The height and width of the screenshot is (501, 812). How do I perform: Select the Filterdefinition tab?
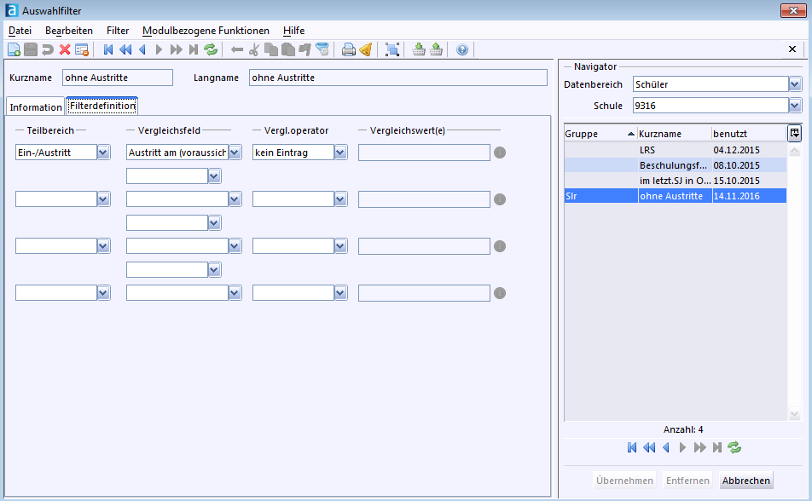coord(102,106)
